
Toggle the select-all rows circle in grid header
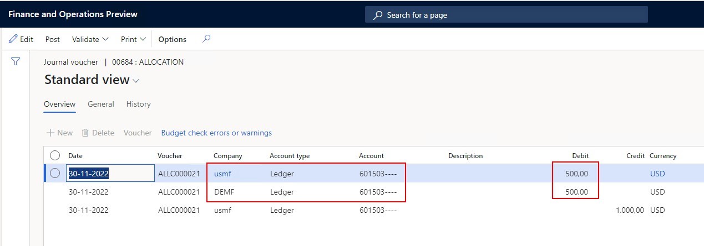pos(55,155)
